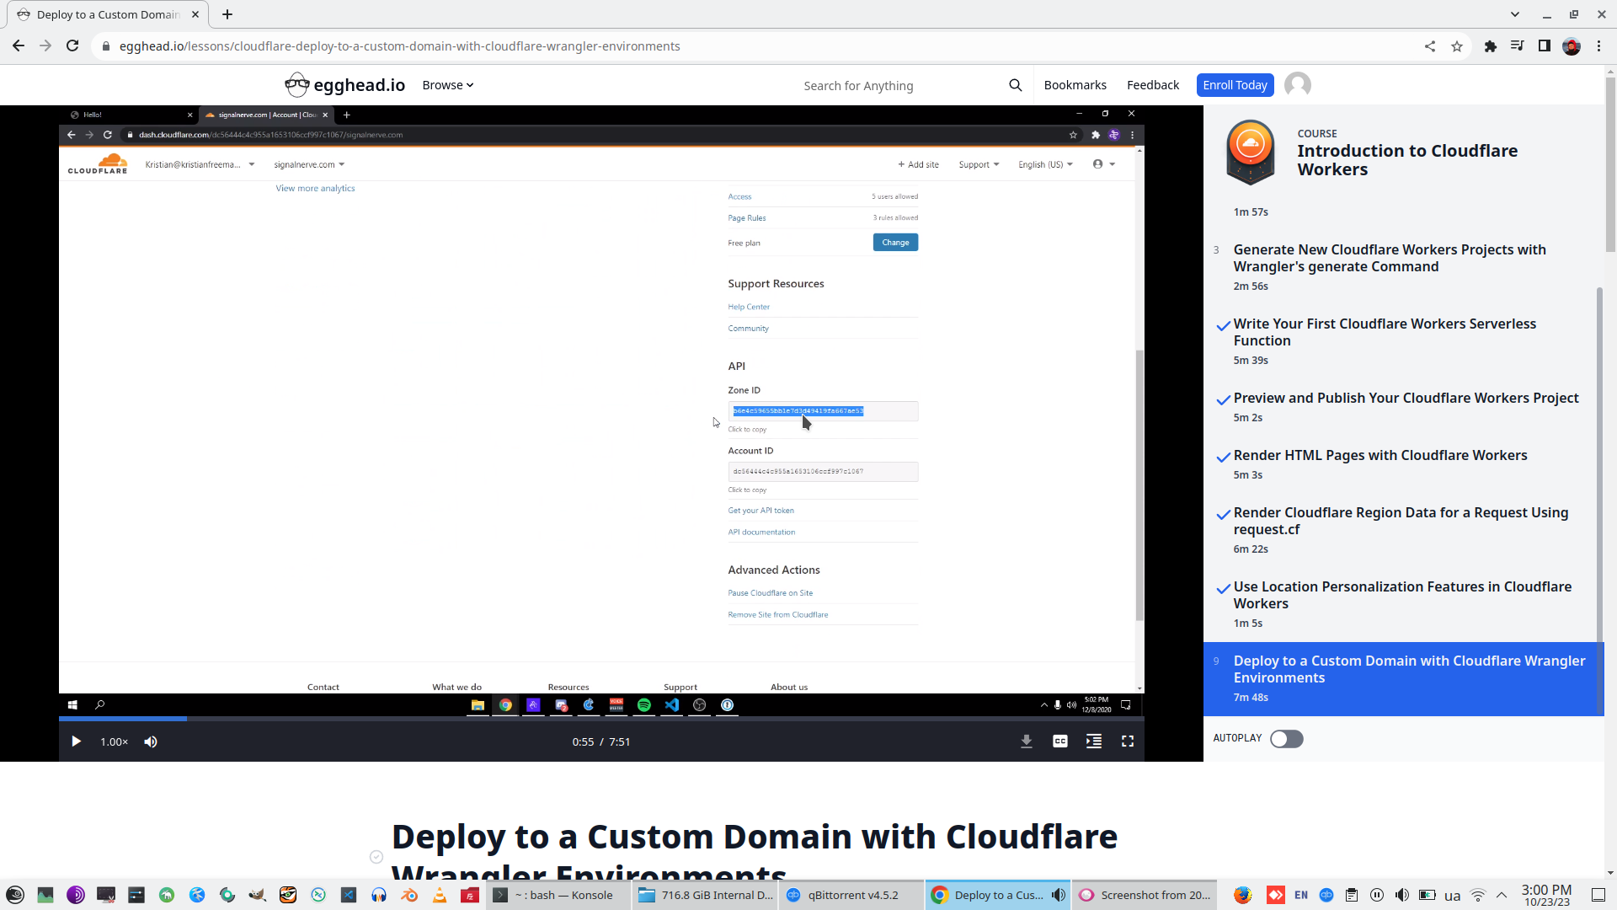Toggle the AUTOPLAY switch
The height and width of the screenshot is (910, 1617).
click(1286, 739)
